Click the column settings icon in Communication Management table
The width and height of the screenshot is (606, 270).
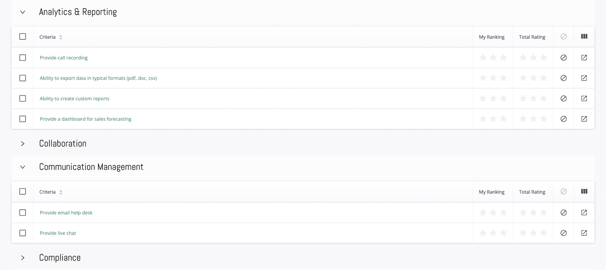(x=584, y=191)
